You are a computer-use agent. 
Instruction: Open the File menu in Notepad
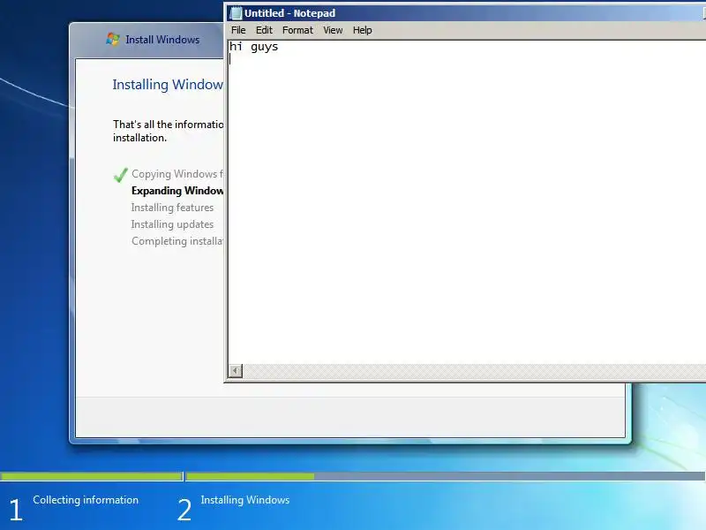tap(238, 30)
